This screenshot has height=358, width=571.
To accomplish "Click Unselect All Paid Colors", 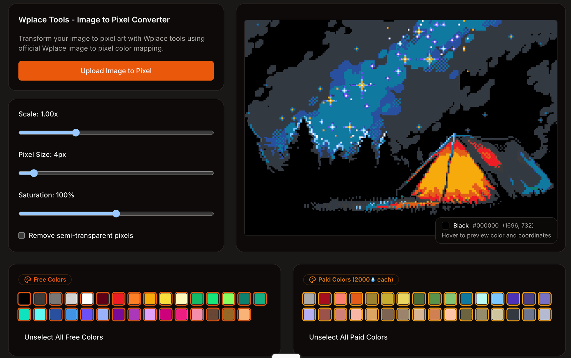I will coord(348,337).
